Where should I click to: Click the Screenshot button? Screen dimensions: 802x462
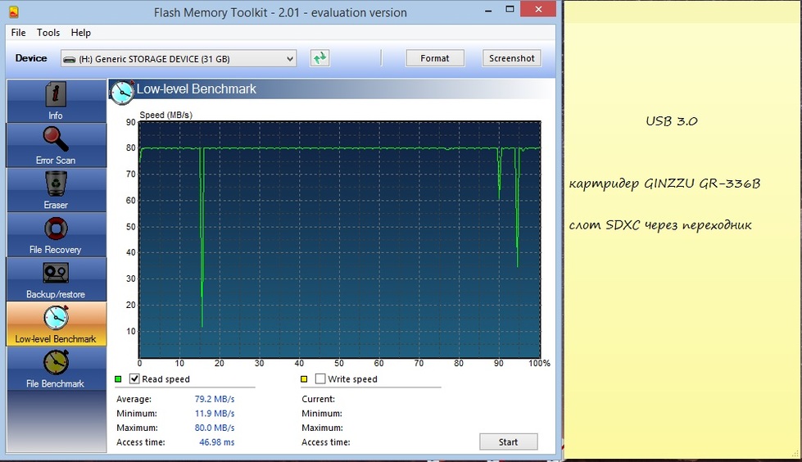click(511, 58)
